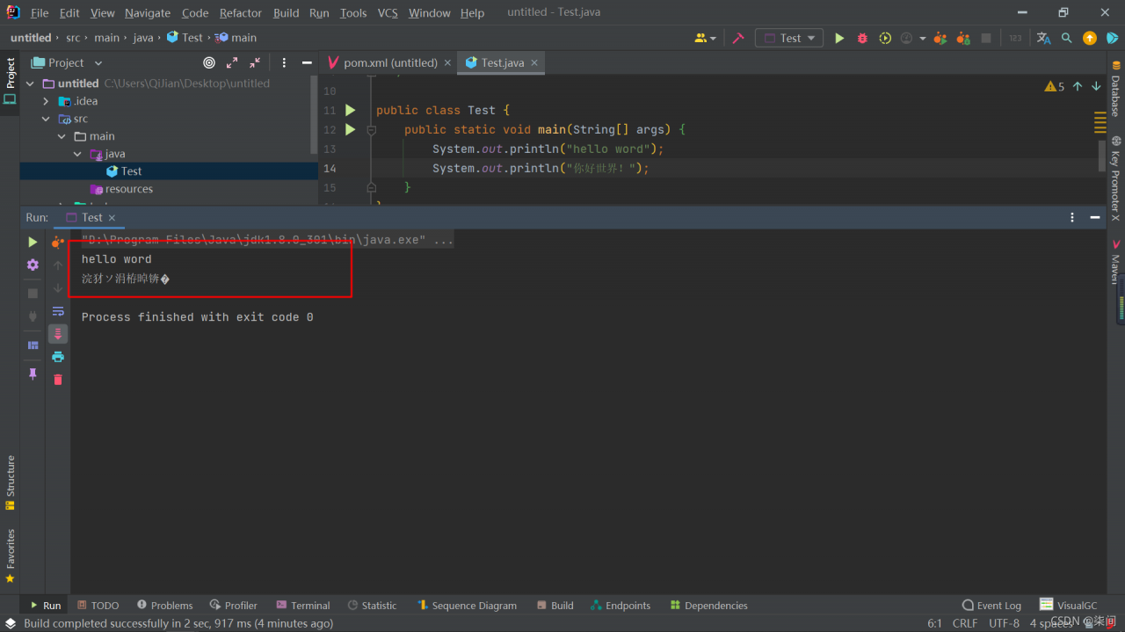Viewport: 1125px width, 632px height.
Task: Toggle the Pin Tab icon in Run panel
Action: (x=33, y=374)
